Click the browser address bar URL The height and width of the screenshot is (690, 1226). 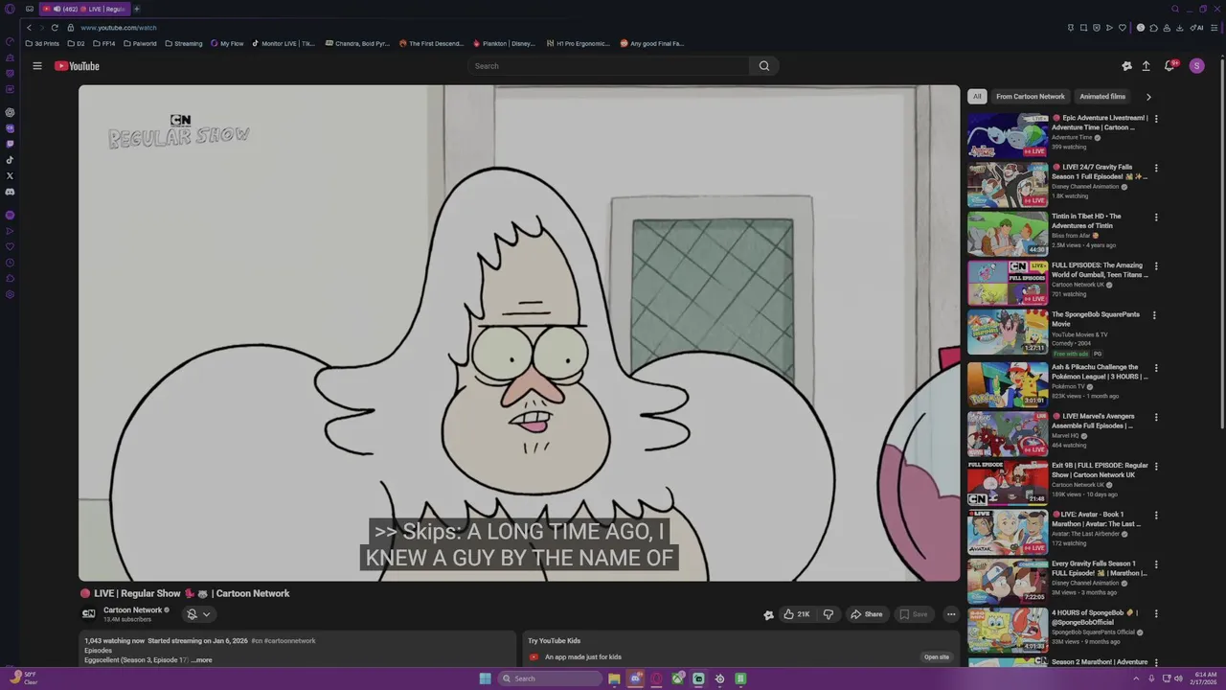pos(119,28)
